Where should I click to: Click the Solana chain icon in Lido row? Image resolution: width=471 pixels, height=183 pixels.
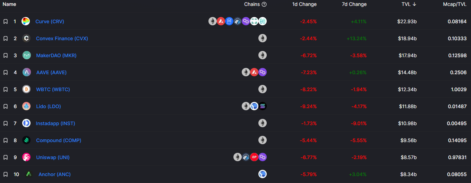(x=263, y=106)
